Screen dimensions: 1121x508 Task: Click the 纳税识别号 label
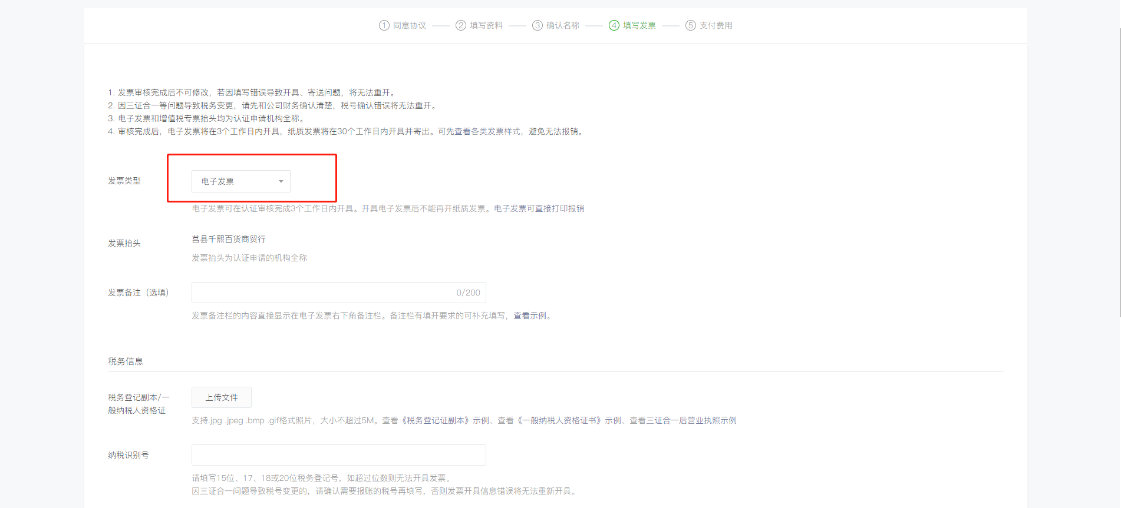coord(128,455)
